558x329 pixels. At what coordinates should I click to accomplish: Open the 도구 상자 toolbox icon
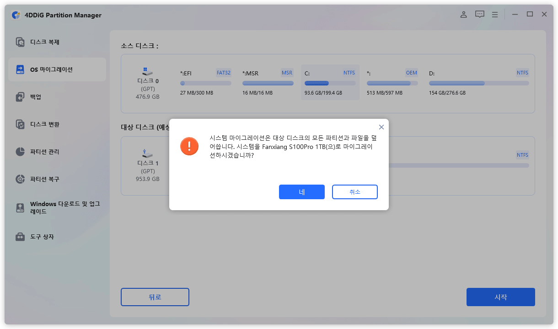click(x=20, y=237)
